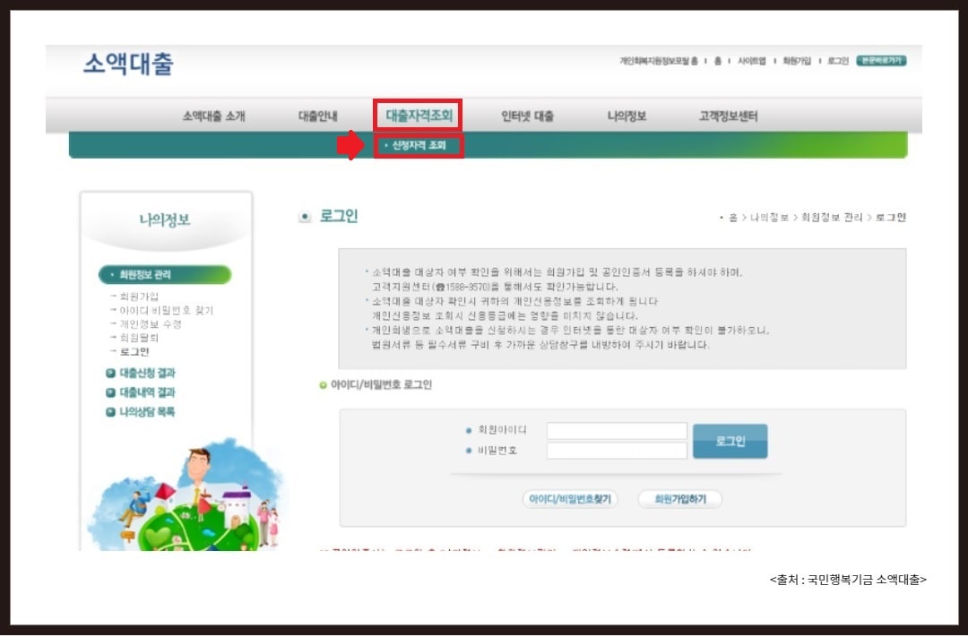
Task: Open 개인회복지원정보포털 홈 link
Action: pyautogui.click(x=658, y=61)
